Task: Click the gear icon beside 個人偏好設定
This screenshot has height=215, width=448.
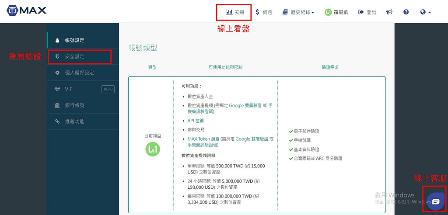Action: (x=57, y=73)
